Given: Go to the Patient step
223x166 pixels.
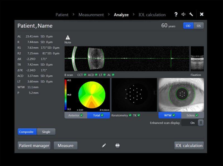Looking at the screenshot, I should tap(62, 15).
